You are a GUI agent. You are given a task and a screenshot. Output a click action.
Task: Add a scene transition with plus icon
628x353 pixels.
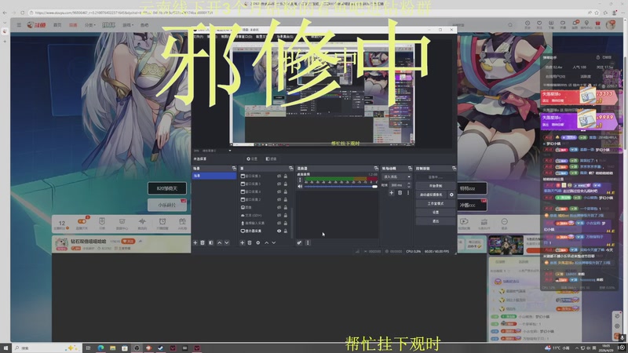[391, 193]
